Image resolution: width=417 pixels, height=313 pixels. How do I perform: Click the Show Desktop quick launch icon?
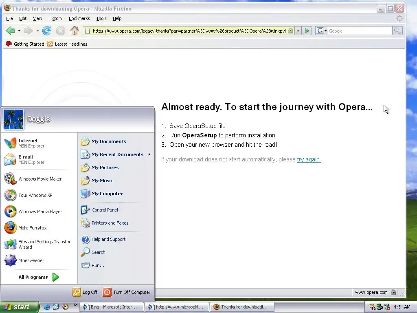tap(56, 307)
